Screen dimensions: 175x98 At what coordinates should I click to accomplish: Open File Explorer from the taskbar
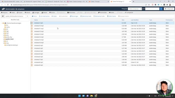(x=92, y=96)
